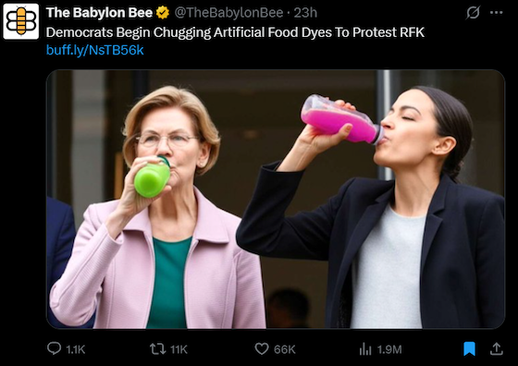Click the 1.1K replies count
Screen dimensions: 518x366
coord(76,349)
